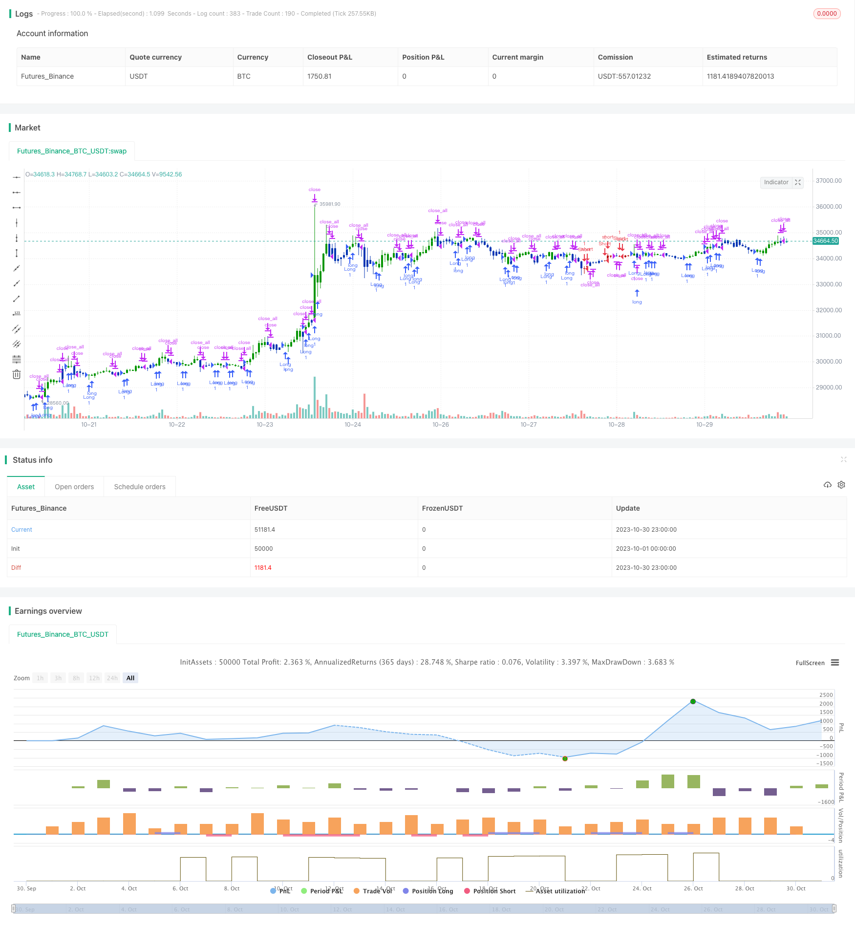Click the Diff value 1181.4
Screen dimensions: 855x928
[x=263, y=567]
